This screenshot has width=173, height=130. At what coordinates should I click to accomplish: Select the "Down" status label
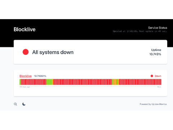point(158,76)
